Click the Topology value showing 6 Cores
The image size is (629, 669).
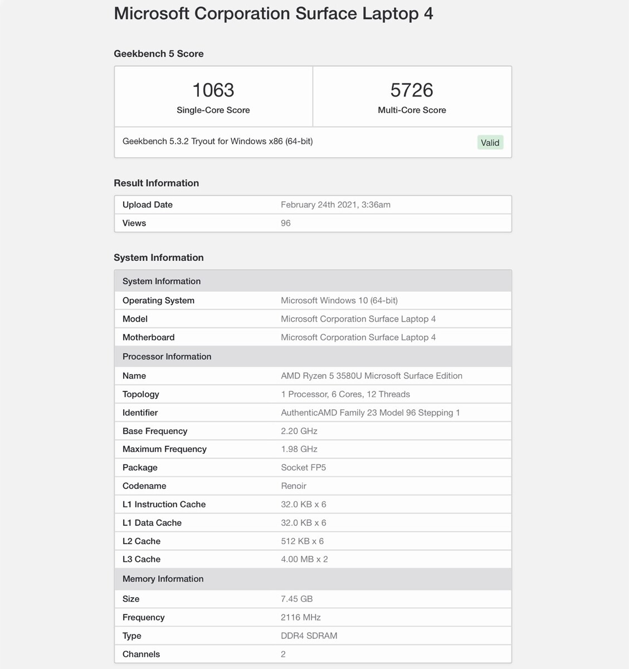(345, 394)
